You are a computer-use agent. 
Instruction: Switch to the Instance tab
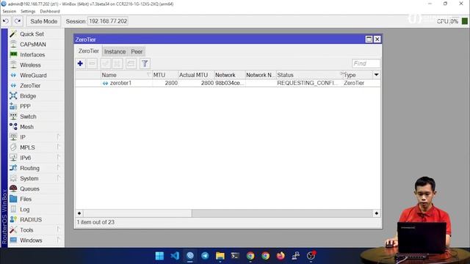pyautogui.click(x=115, y=51)
